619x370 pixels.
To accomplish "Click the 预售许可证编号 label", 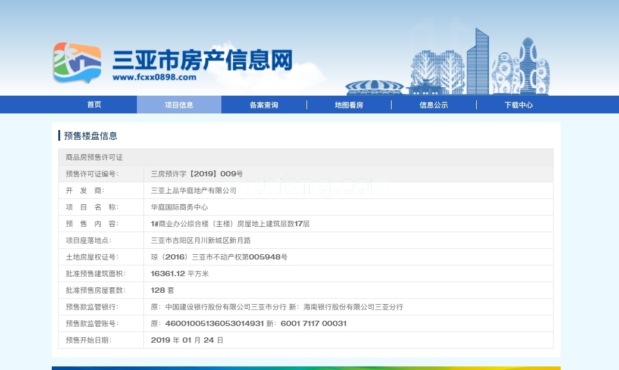I will pyautogui.click(x=92, y=174).
